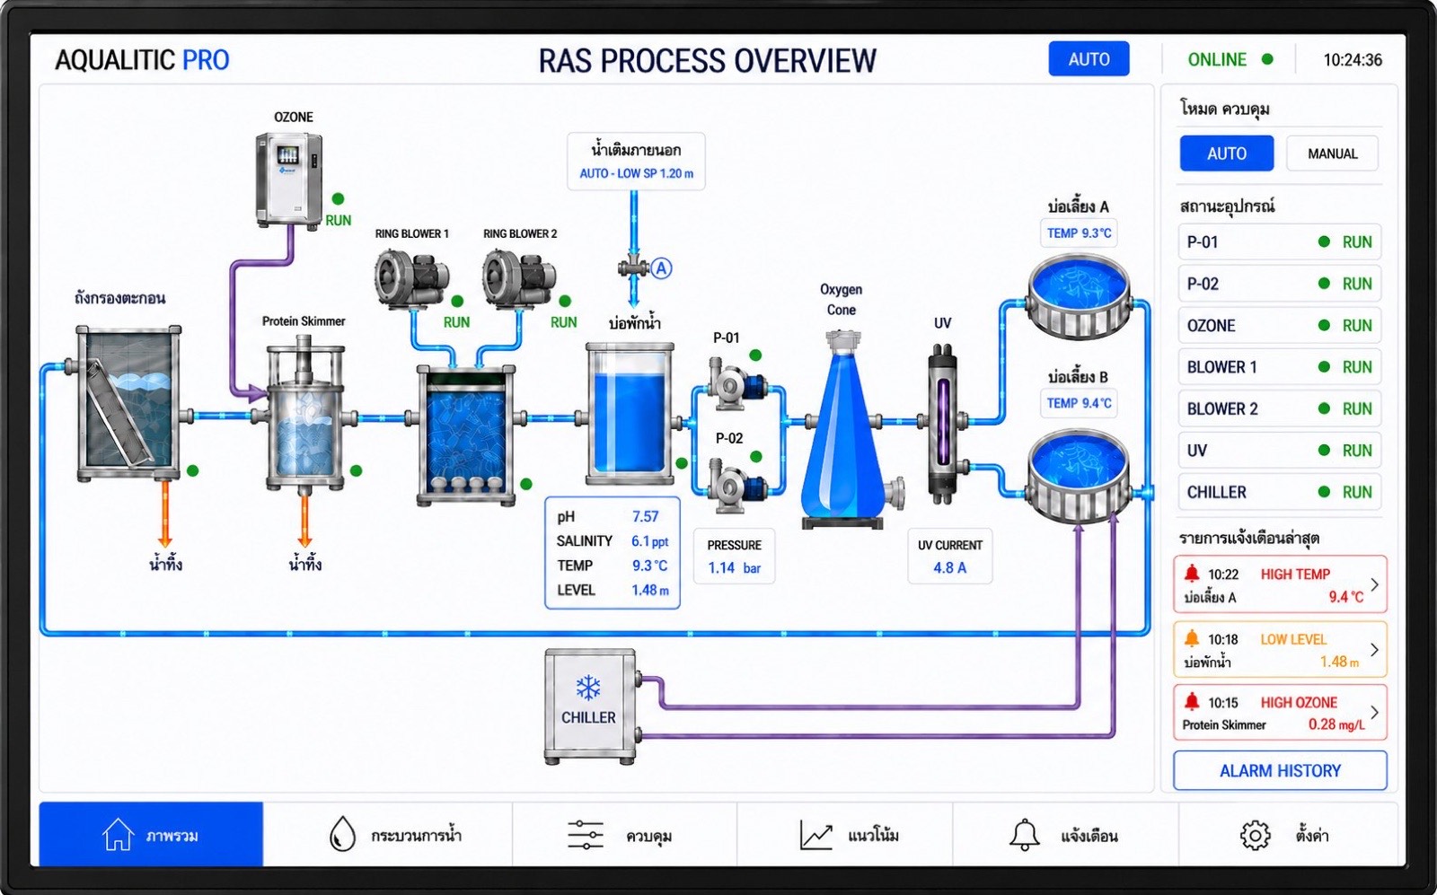Click the orange bell on LOW LEVEL alarm

pos(1192,638)
